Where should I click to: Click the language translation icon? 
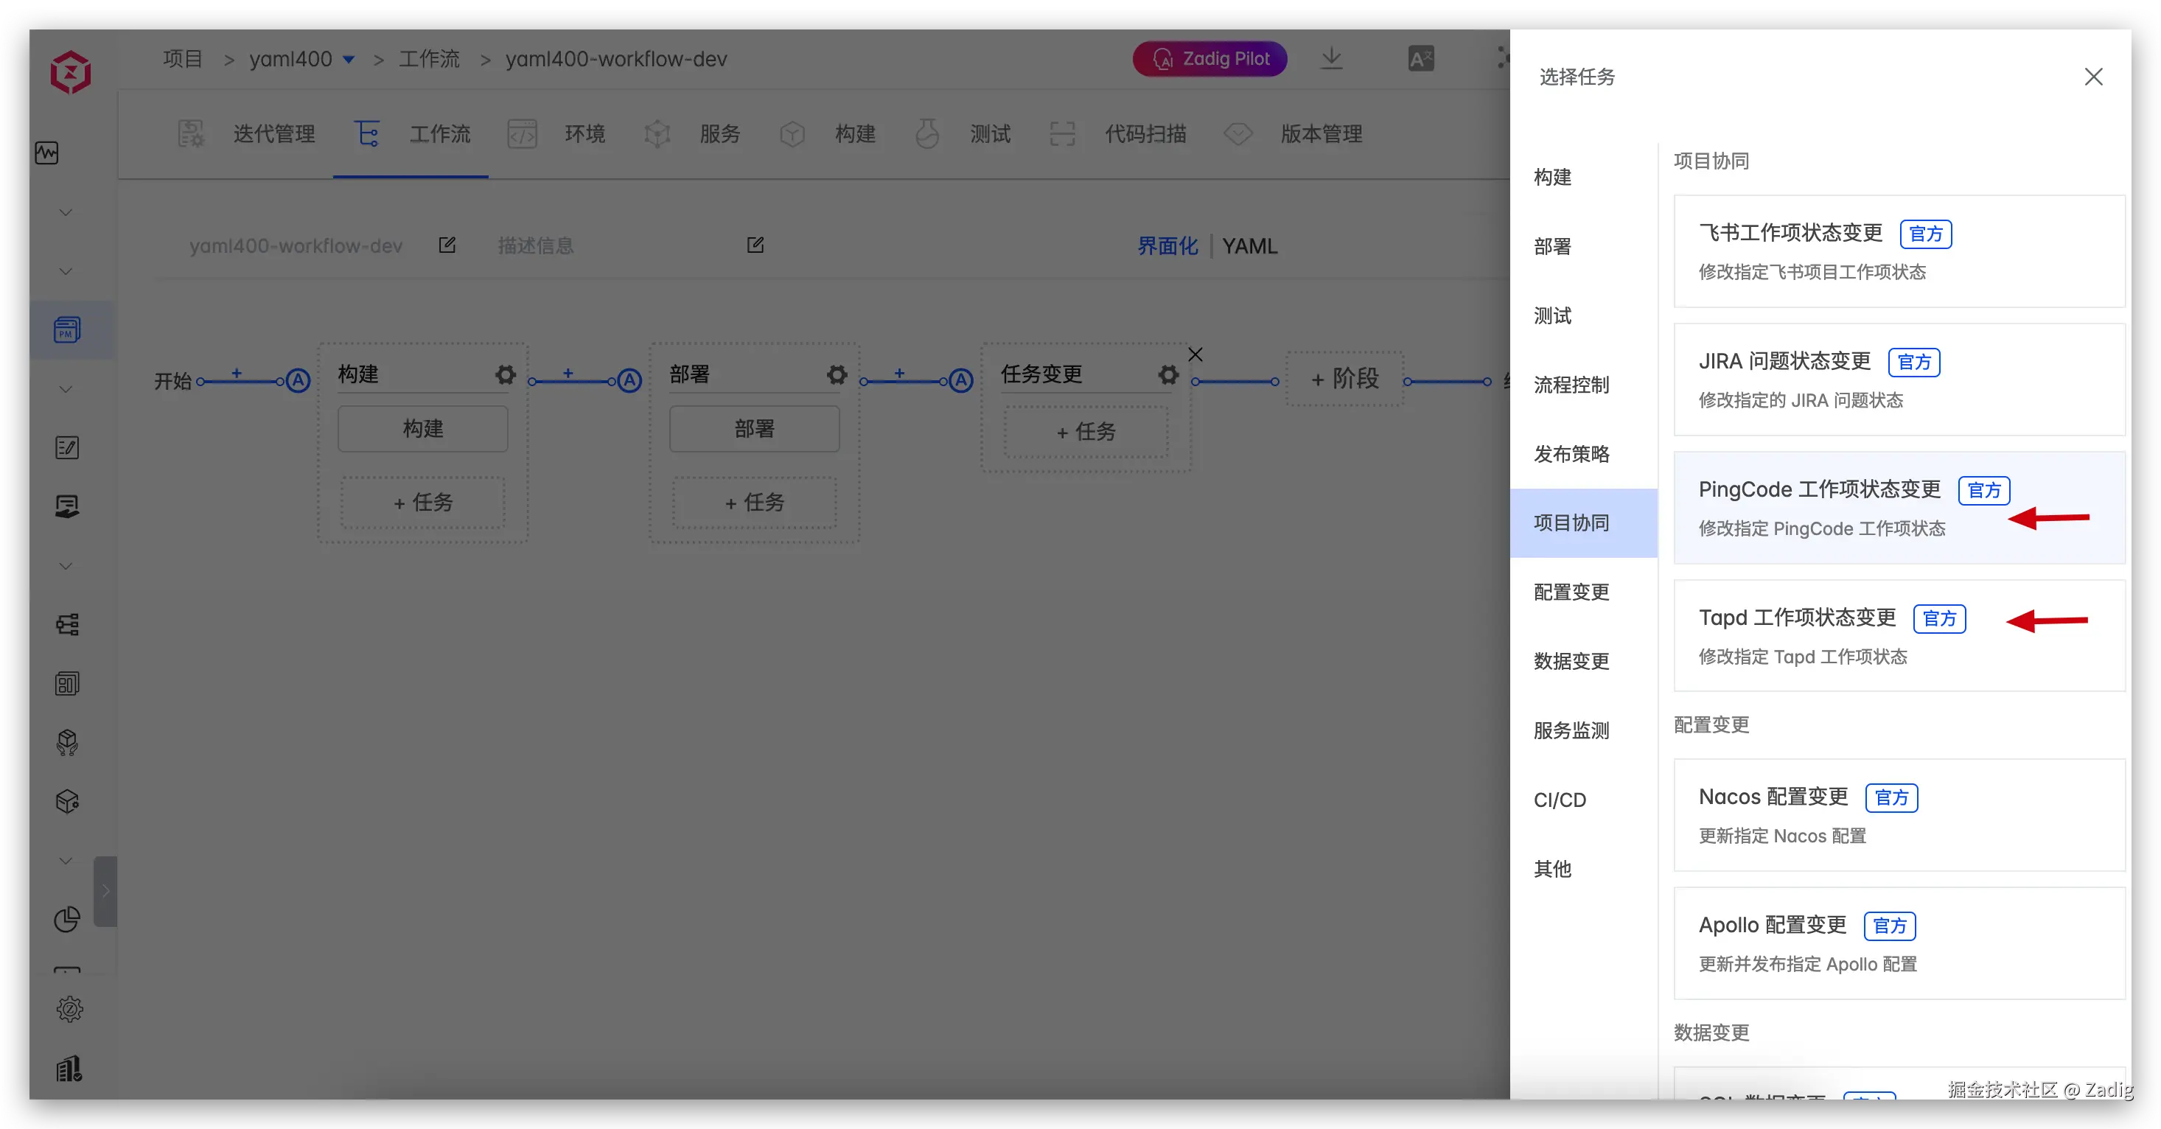[x=1420, y=59]
